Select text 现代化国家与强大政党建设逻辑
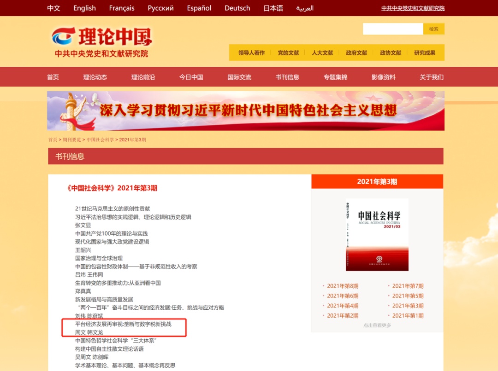The width and height of the screenshot is (498, 371). click(112, 242)
